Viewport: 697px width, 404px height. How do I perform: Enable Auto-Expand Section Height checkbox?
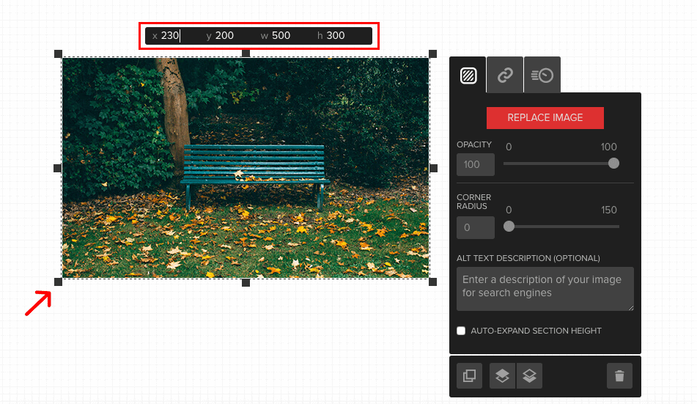[461, 331]
